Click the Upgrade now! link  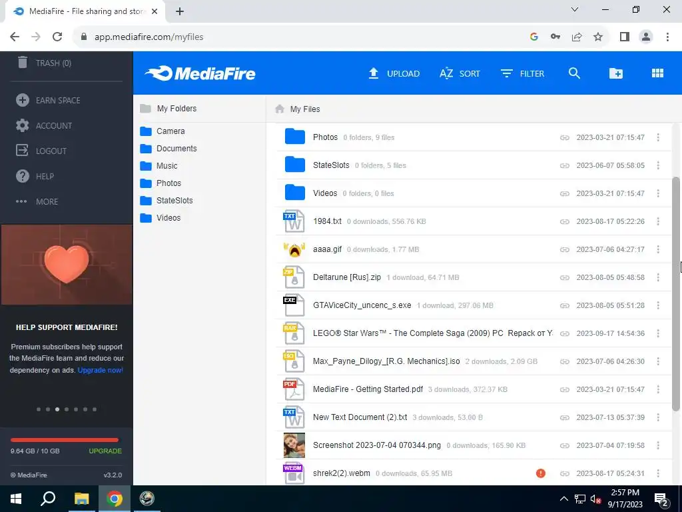click(x=100, y=370)
